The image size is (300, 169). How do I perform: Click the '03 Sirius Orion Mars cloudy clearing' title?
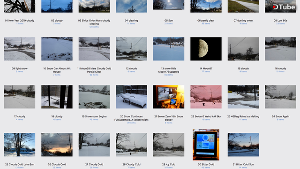(x=94, y=22)
